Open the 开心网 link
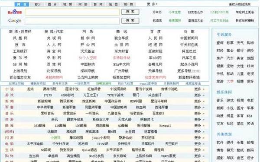Screen dimensions: 260x162 88,44
